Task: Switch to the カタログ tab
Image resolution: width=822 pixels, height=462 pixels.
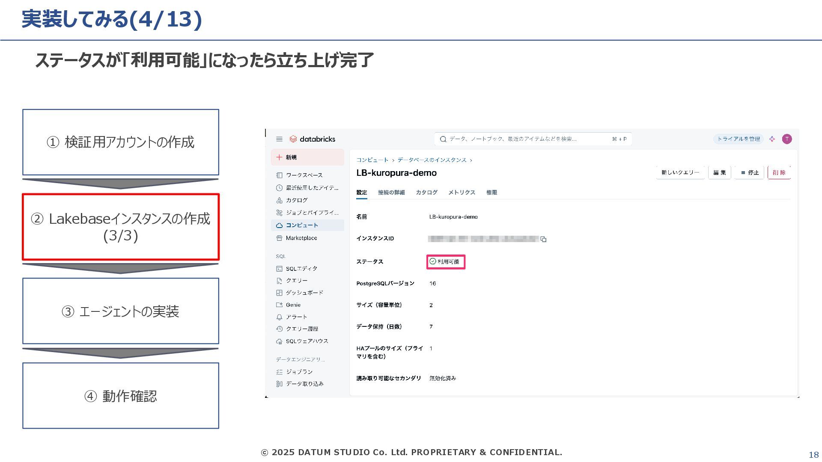Action: pyautogui.click(x=426, y=192)
